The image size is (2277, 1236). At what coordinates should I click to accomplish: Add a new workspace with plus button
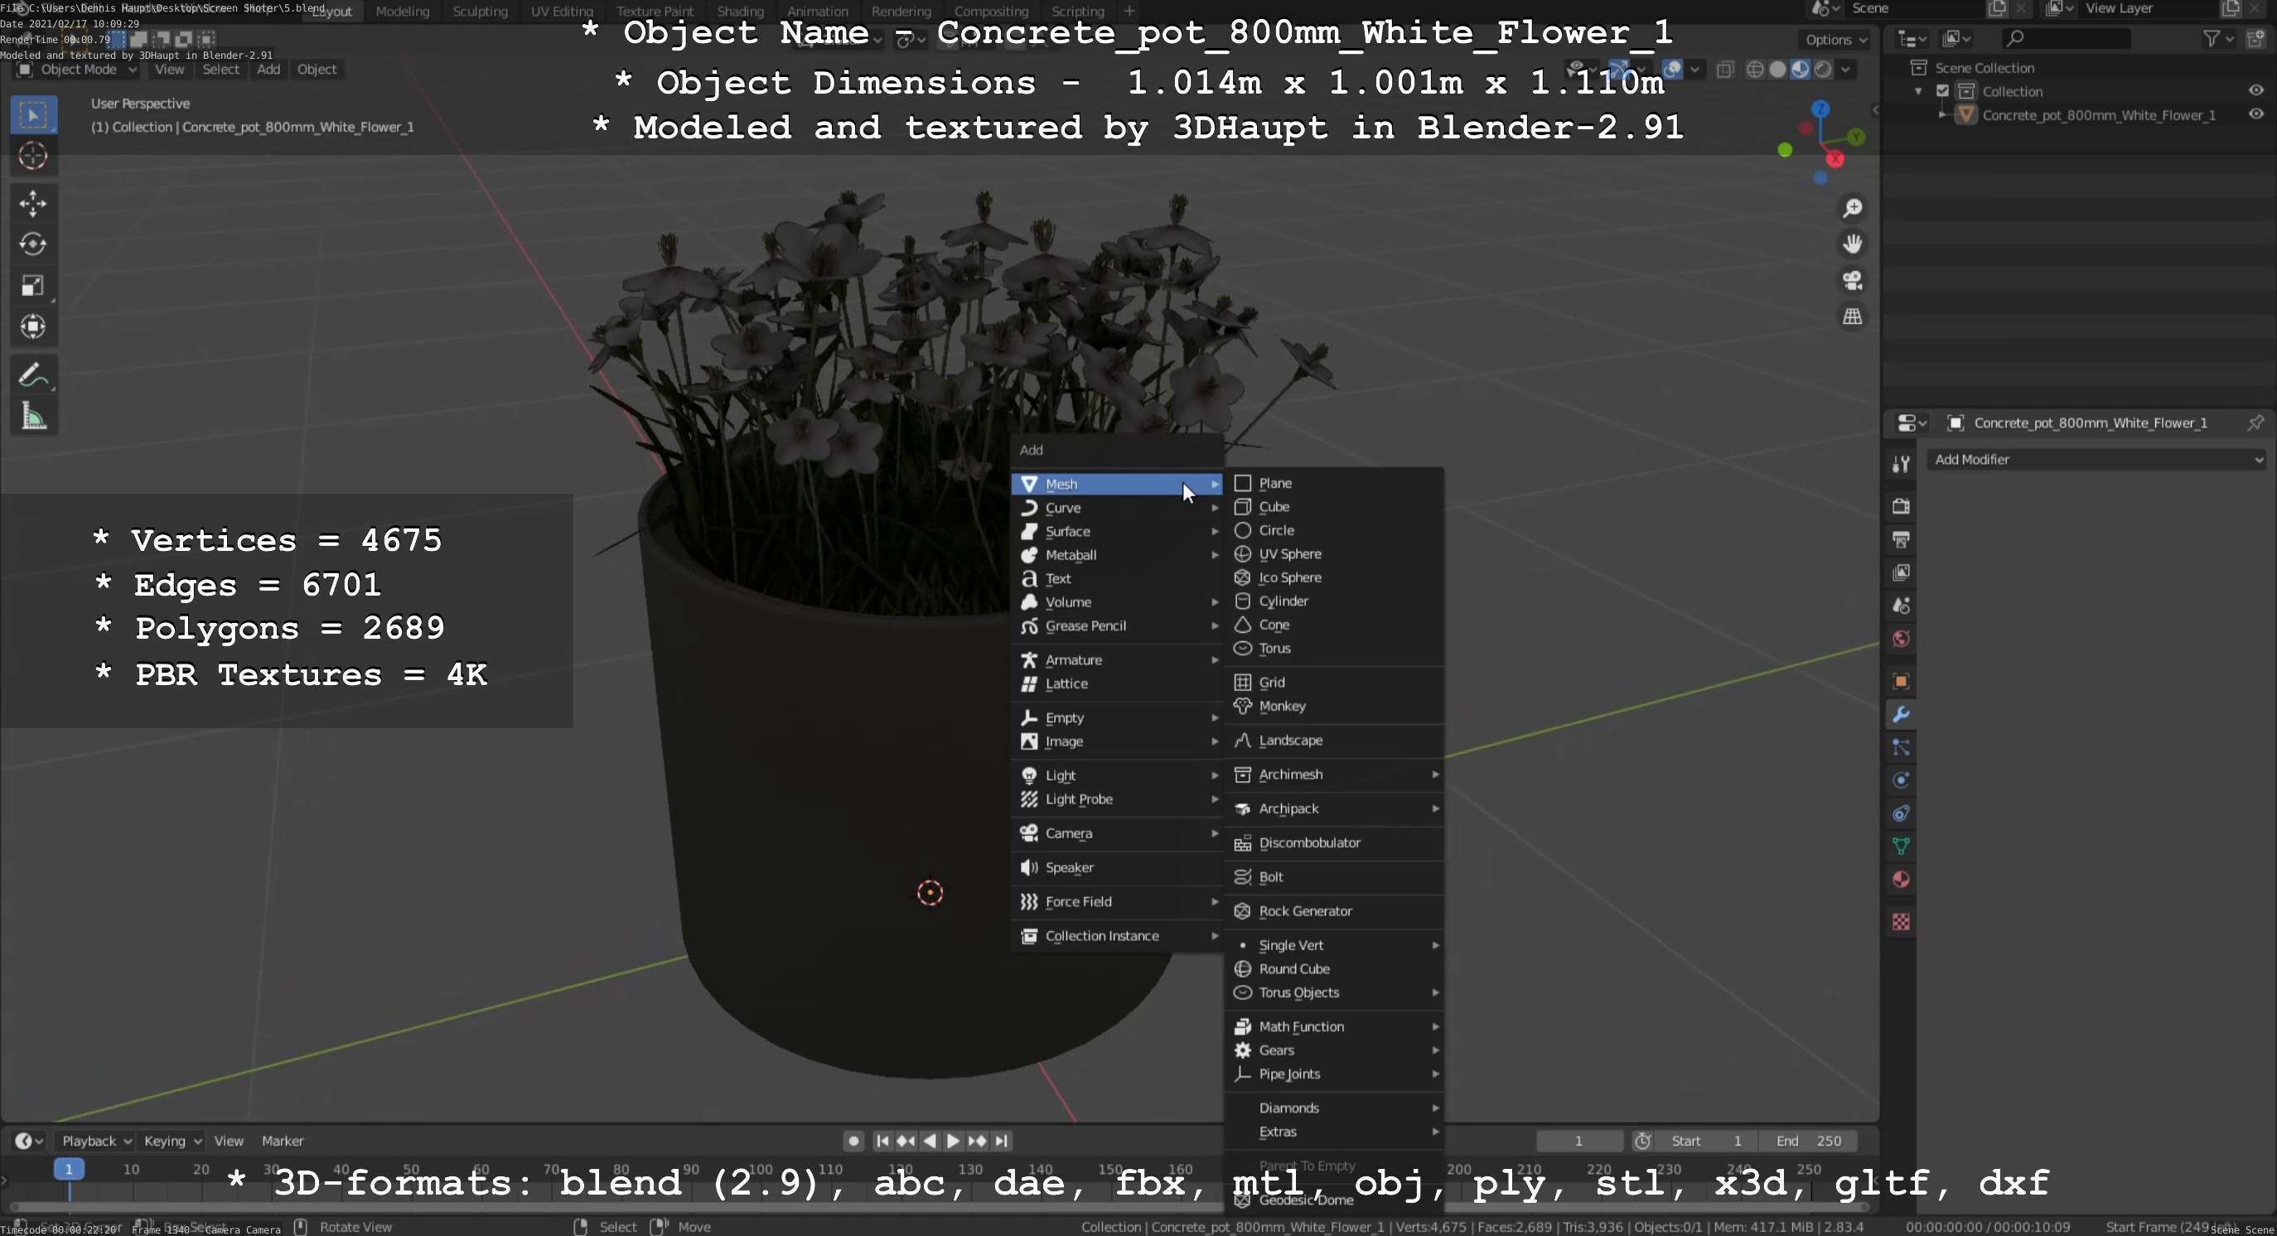pos(1129,12)
